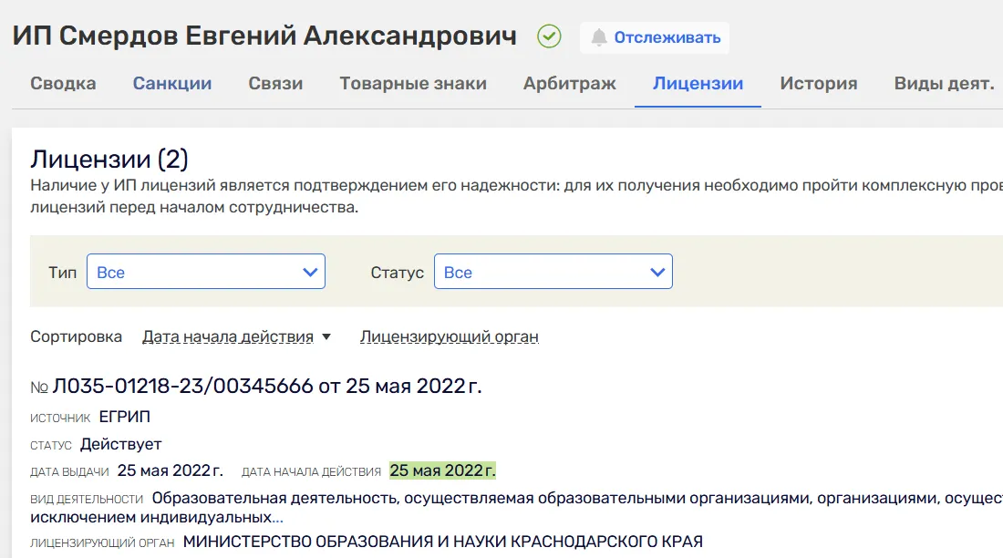Screen dimensions: 1003x558
Task: Switch to the Санкции tab
Action: (172, 83)
